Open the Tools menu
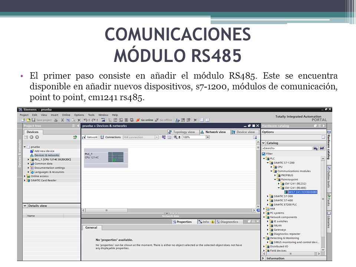The width and height of the screenshot is (356, 267). click(x=91, y=115)
